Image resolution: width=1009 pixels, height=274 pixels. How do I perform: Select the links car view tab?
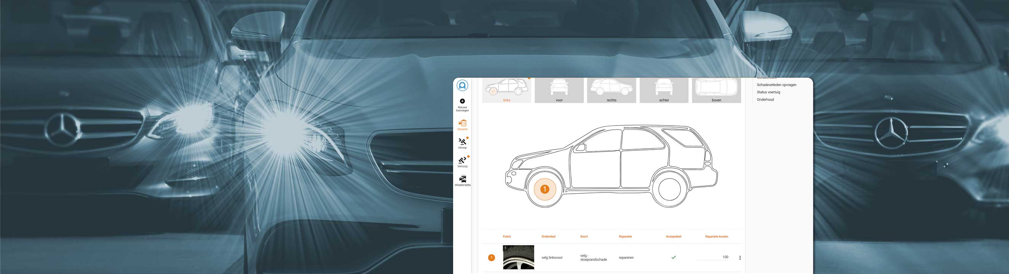coord(506,91)
